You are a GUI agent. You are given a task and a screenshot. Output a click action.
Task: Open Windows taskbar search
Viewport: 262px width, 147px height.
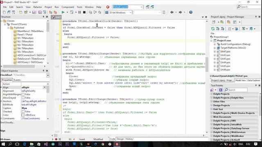click(x=10, y=144)
